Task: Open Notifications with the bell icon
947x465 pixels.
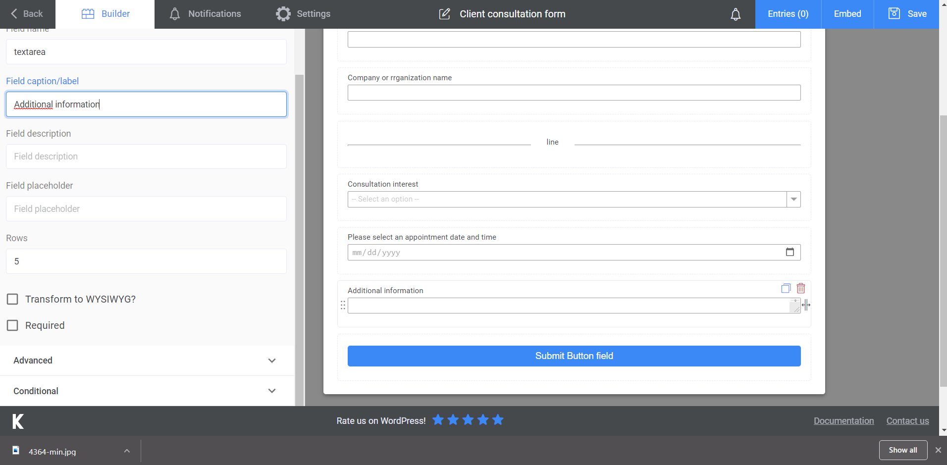Action: pos(174,14)
